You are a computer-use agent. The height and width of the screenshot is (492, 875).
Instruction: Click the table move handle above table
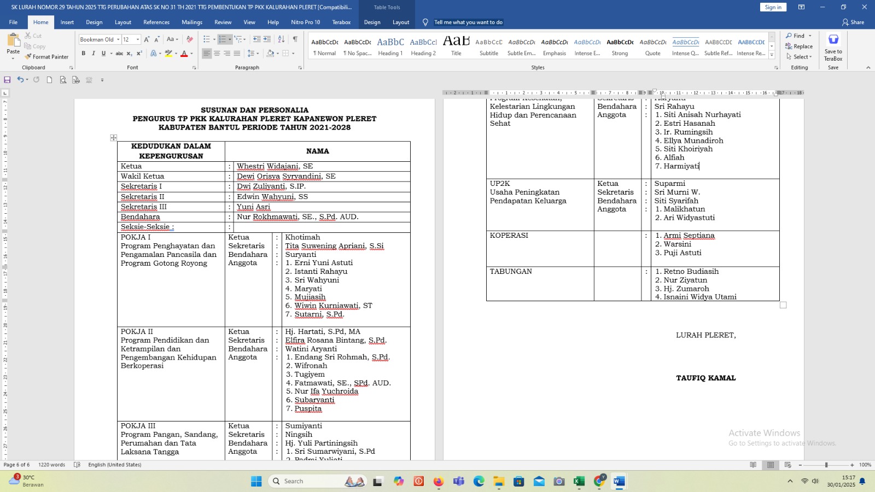tap(114, 138)
